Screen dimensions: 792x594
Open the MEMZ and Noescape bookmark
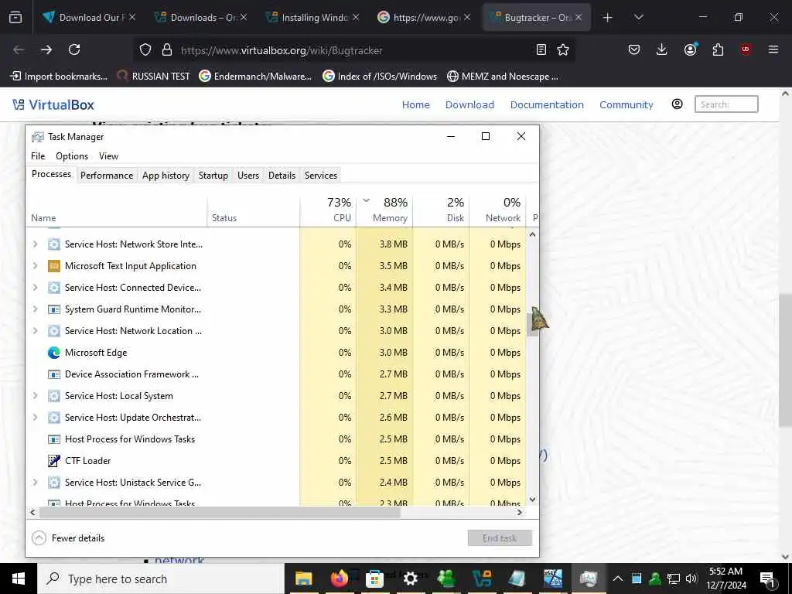click(503, 77)
